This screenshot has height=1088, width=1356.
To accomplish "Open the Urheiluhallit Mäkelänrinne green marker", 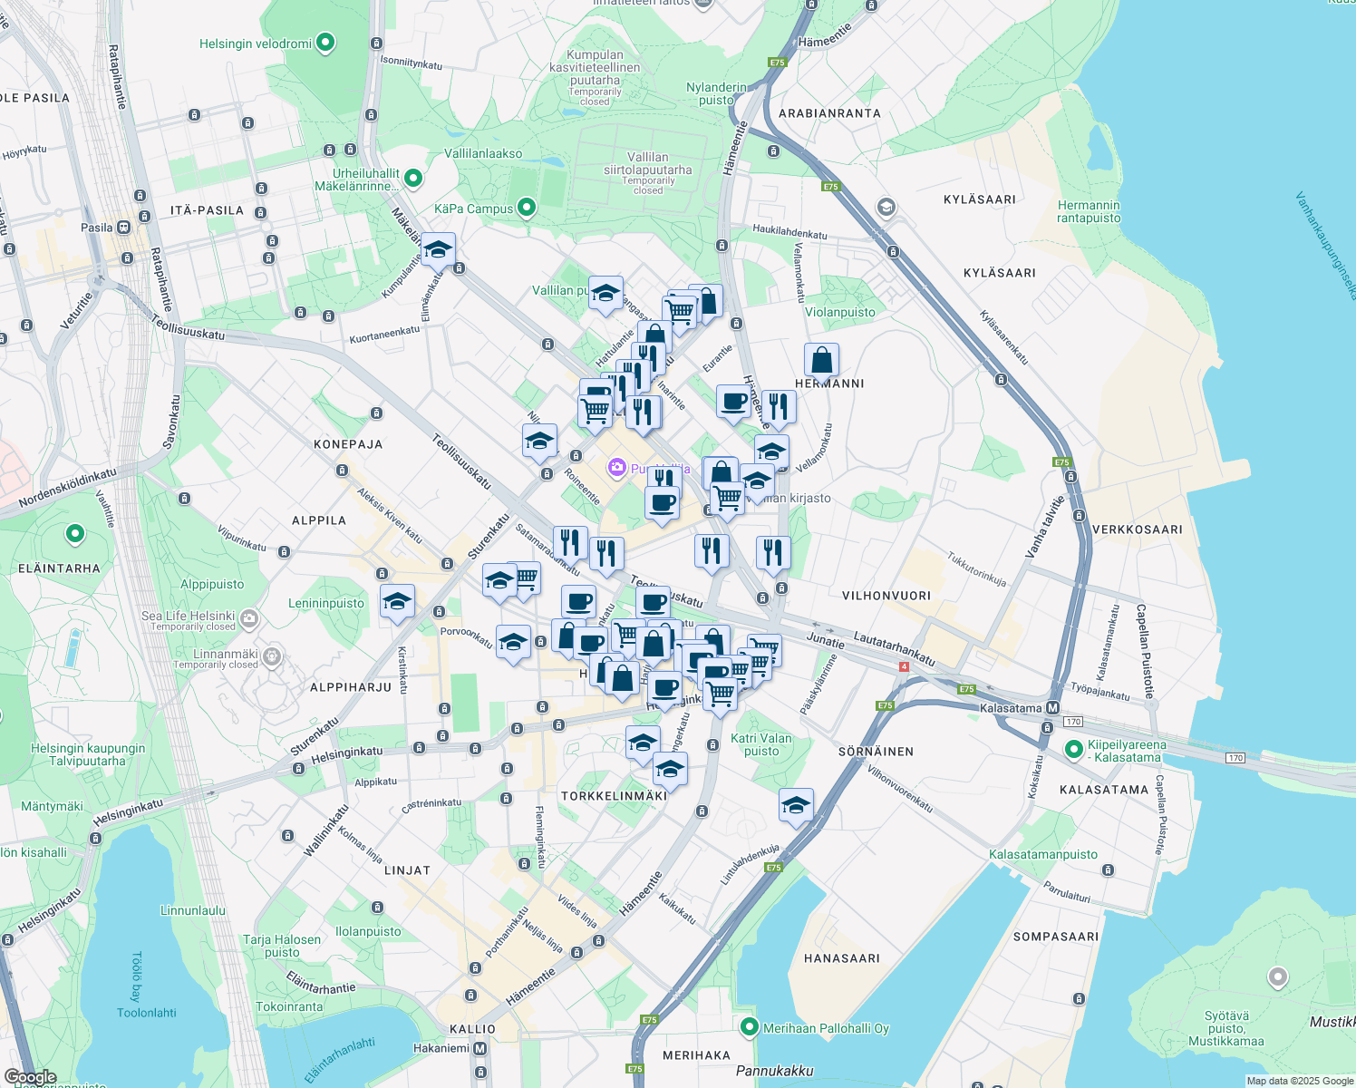I will tap(412, 179).
